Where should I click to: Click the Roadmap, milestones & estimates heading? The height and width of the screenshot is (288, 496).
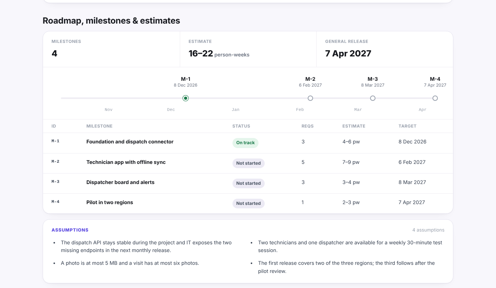pos(111,21)
